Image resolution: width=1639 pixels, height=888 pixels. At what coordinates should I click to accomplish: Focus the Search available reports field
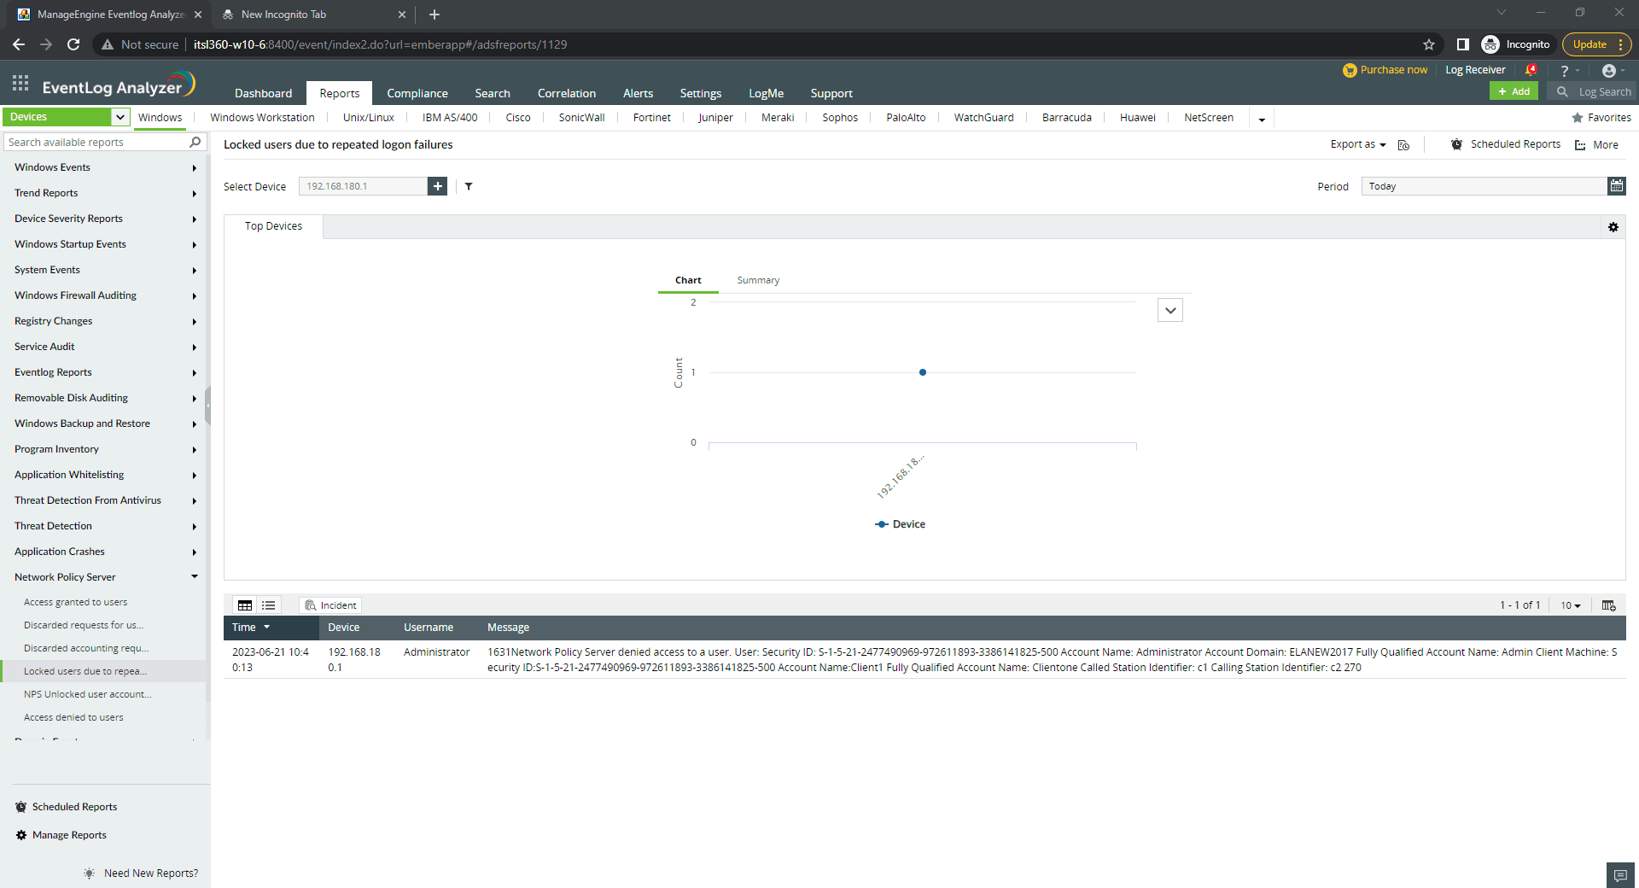tap(96, 143)
